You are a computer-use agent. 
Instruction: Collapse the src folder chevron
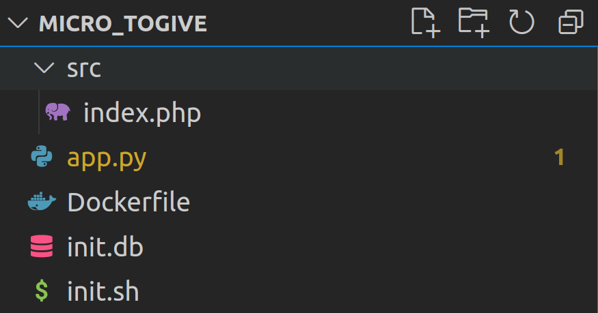click(x=44, y=68)
